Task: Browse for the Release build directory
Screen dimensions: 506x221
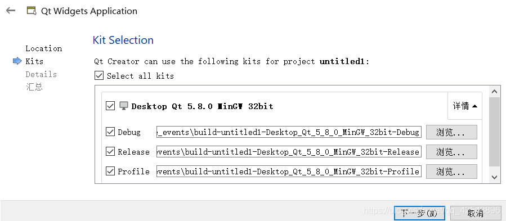Action: [451, 152]
